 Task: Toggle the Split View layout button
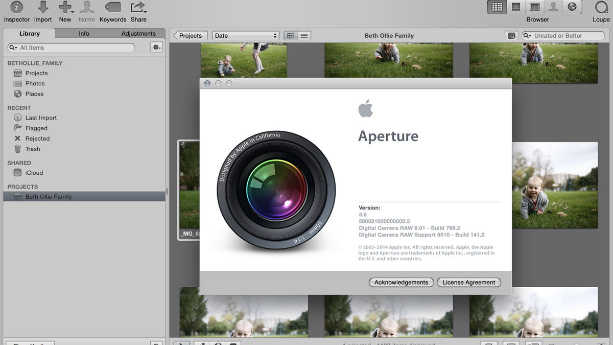(x=516, y=7)
